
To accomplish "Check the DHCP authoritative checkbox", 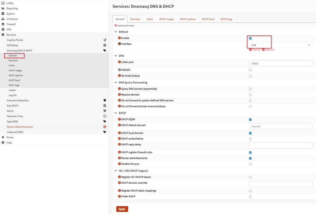I will [250, 139].
